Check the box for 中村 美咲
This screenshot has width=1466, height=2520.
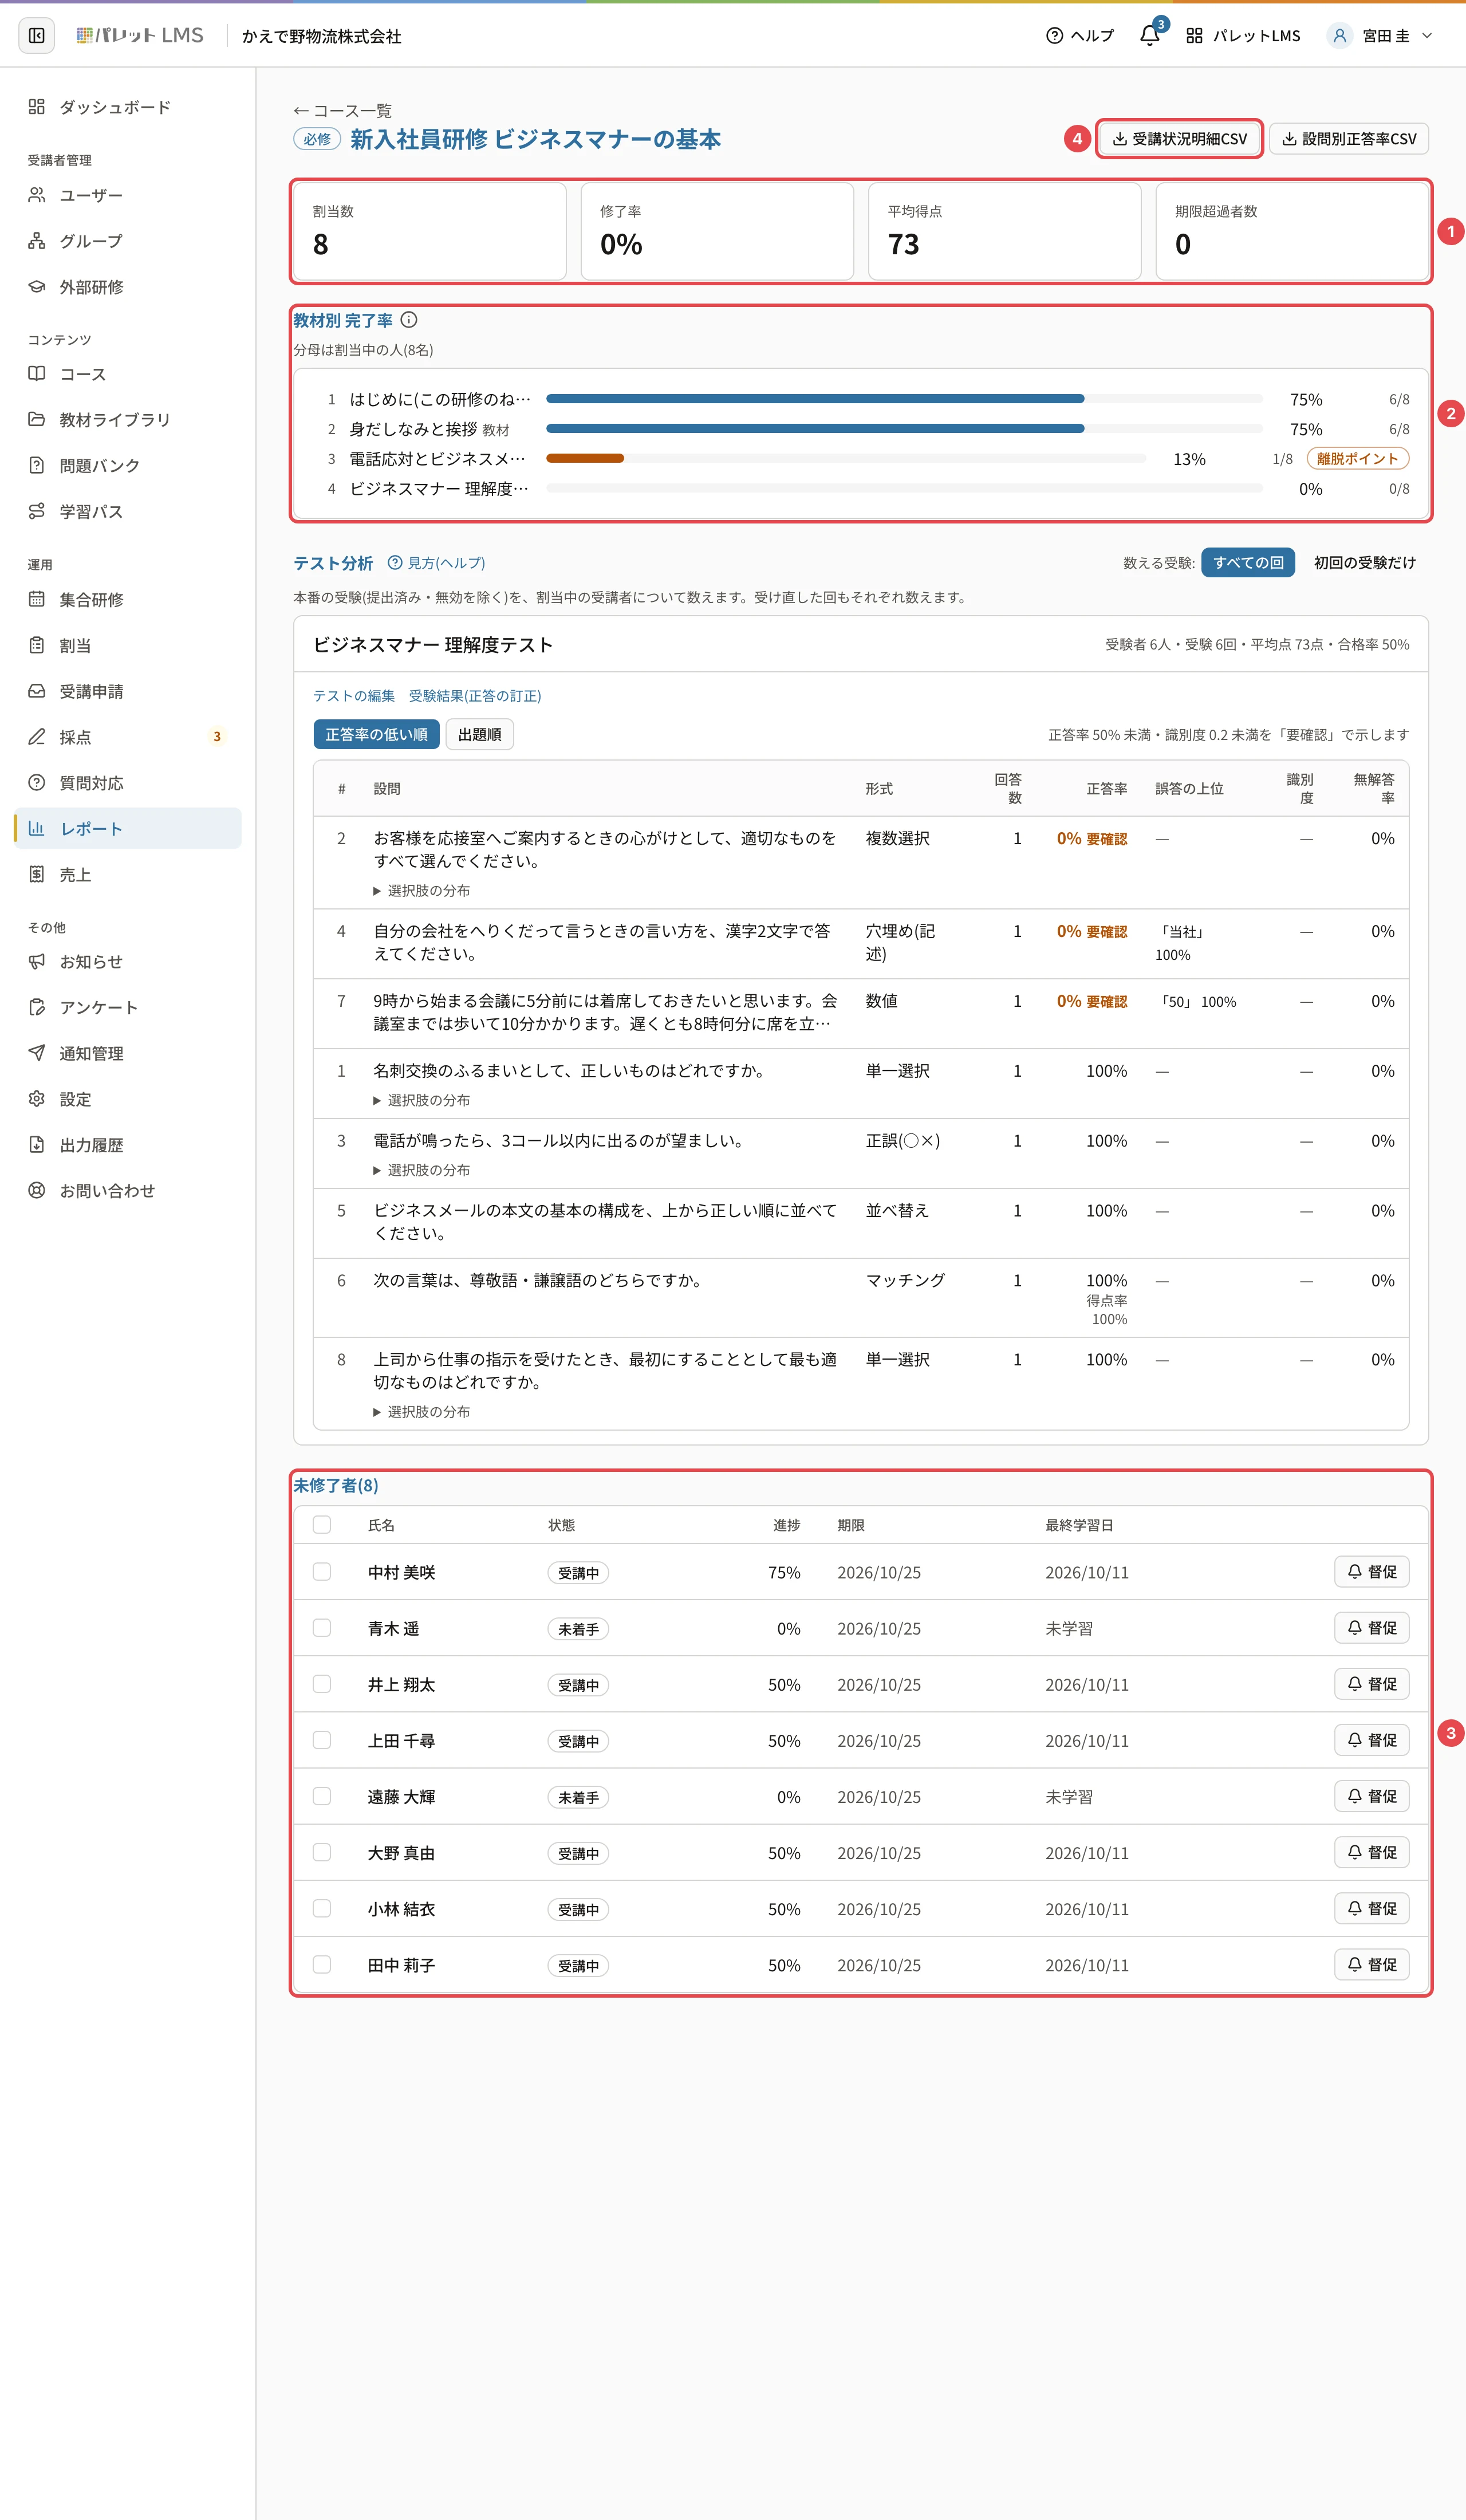tap(322, 1572)
